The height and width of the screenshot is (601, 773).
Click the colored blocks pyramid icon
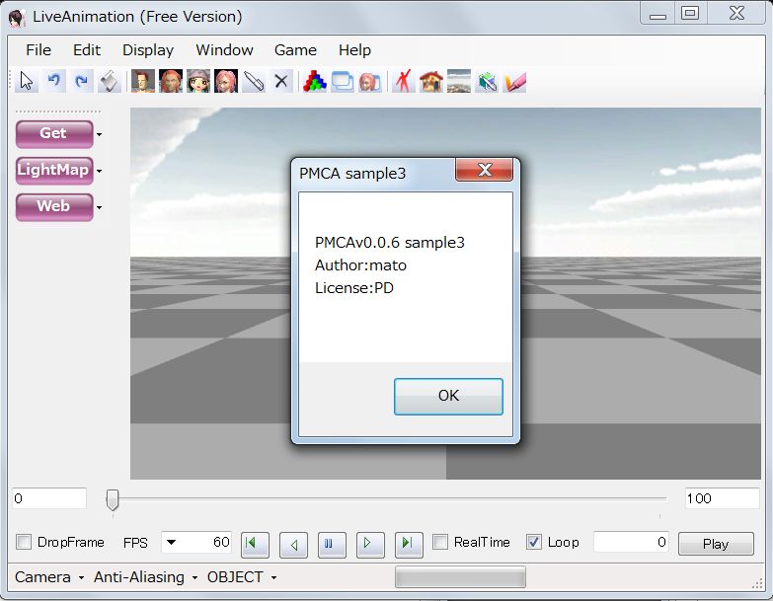pos(315,81)
